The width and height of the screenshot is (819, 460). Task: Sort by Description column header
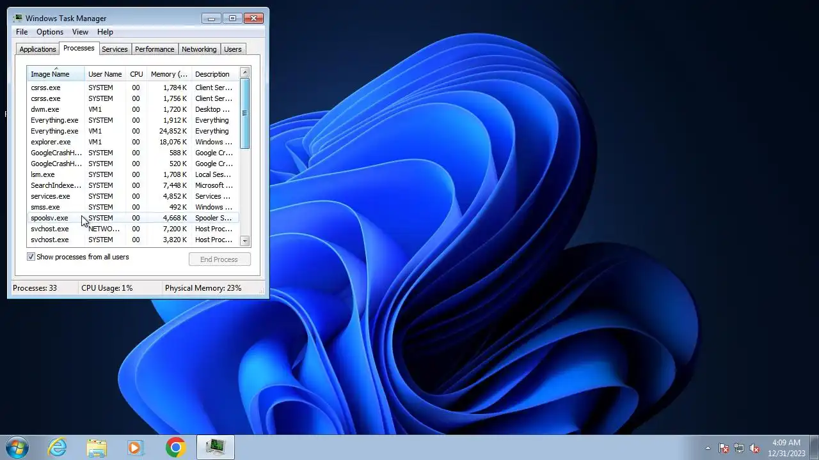pos(215,74)
